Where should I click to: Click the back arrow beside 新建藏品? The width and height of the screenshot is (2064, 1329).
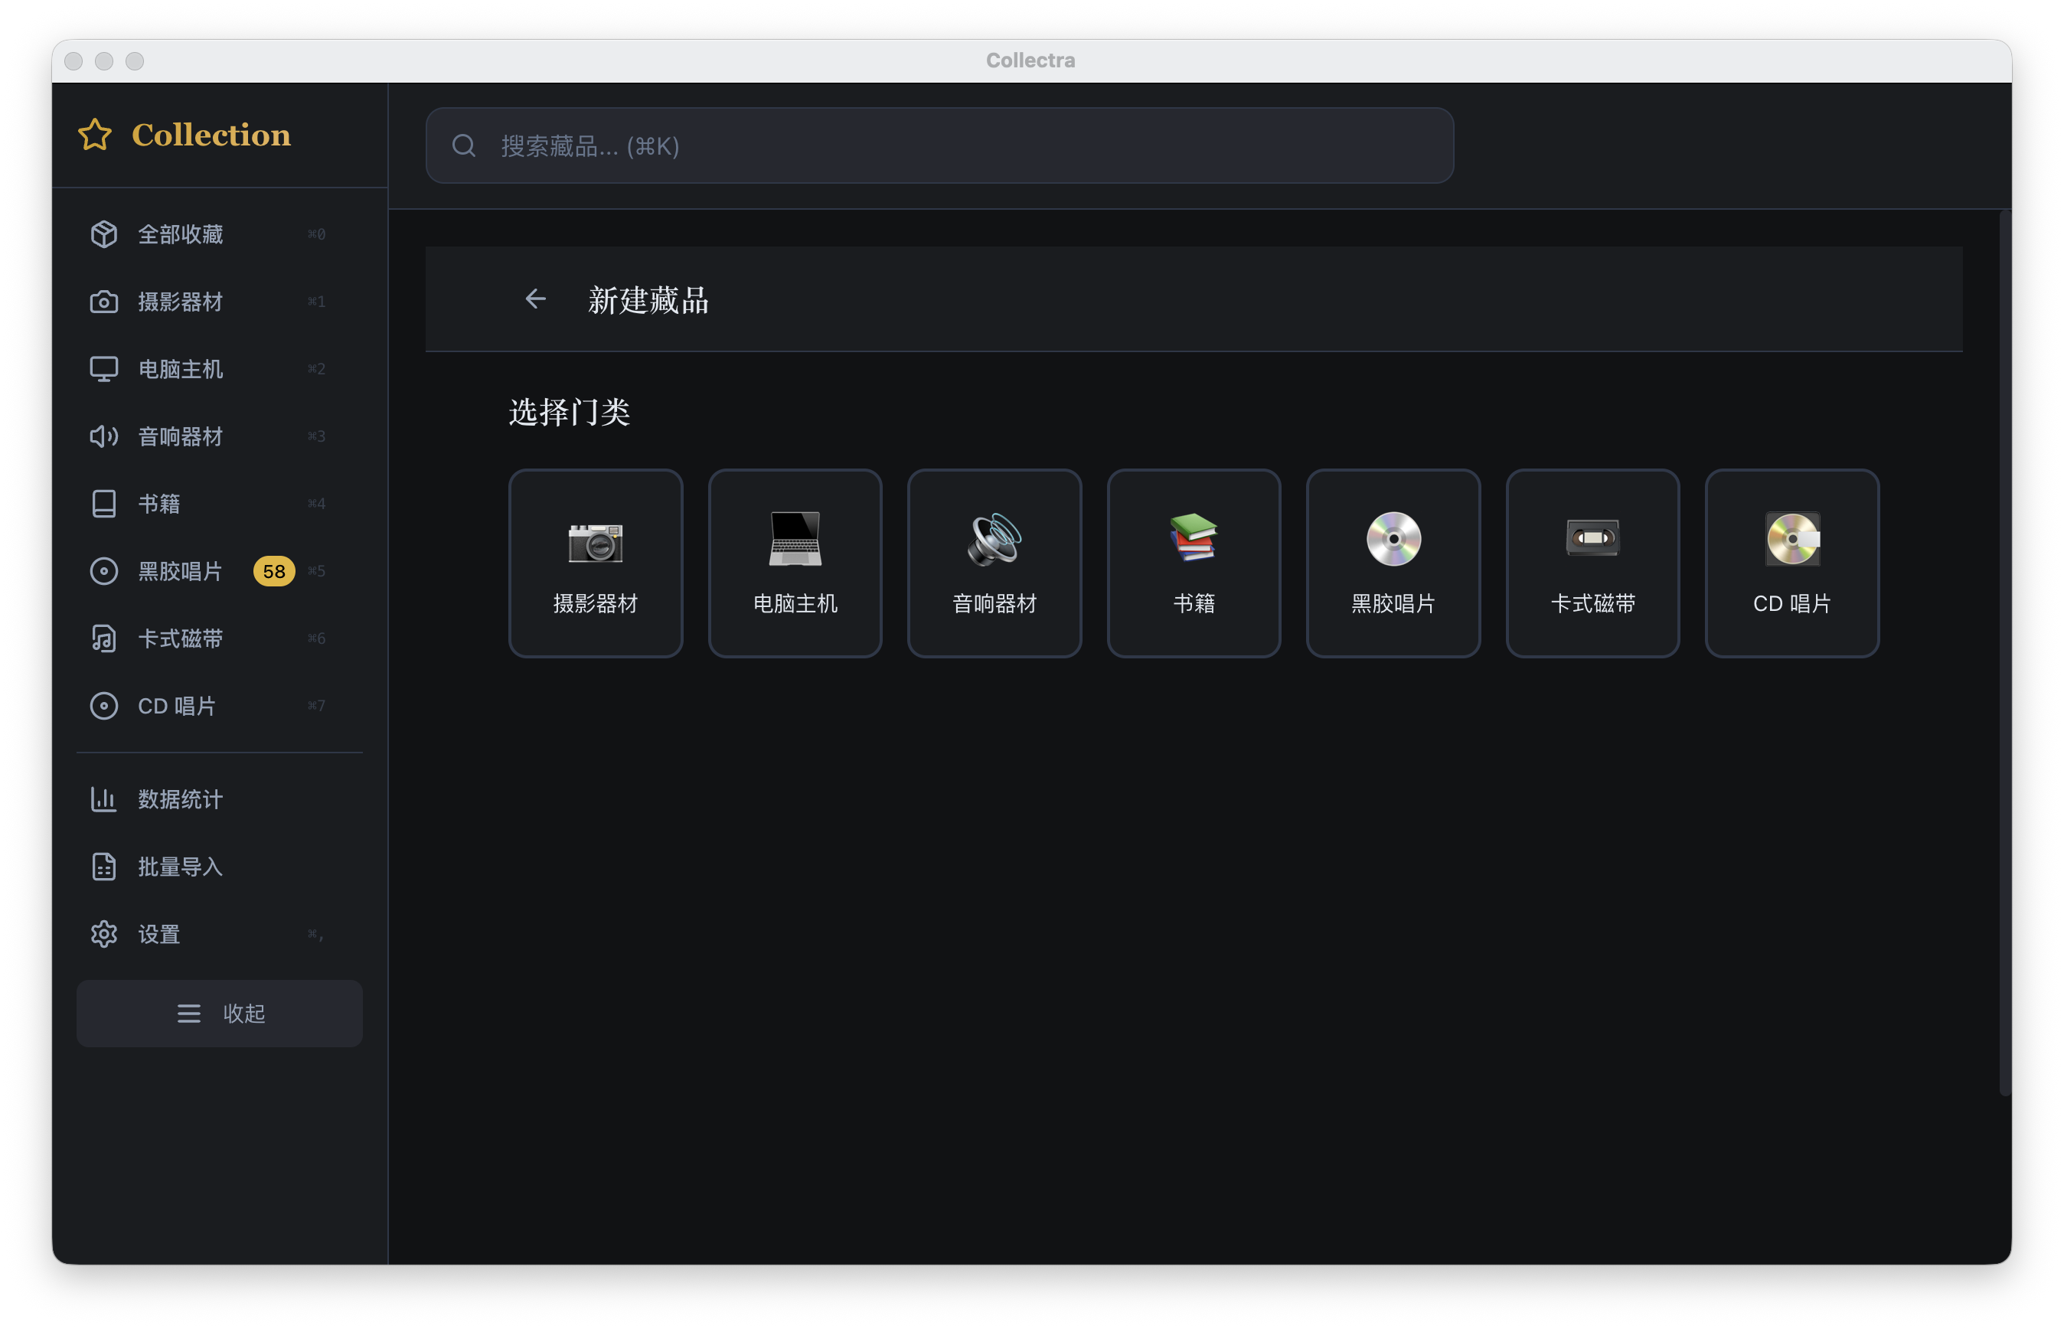(536, 299)
